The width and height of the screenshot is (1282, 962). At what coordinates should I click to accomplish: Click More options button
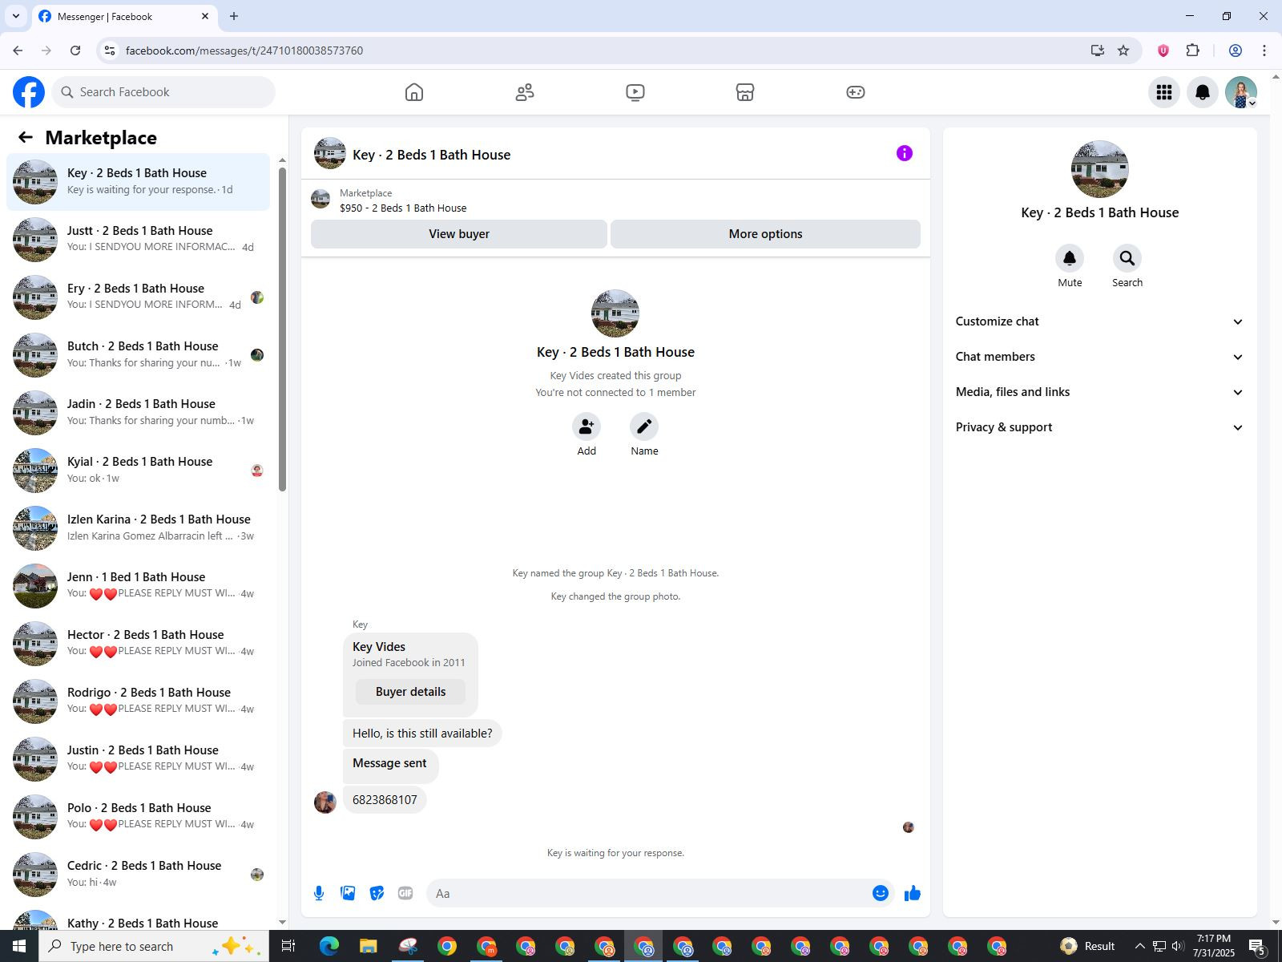tap(765, 234)
